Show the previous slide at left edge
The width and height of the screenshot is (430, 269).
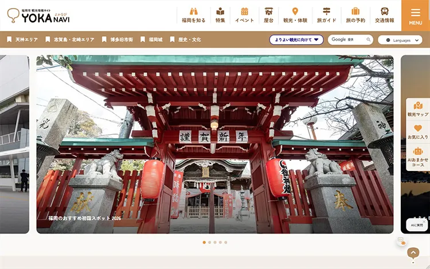click(14, 144)
